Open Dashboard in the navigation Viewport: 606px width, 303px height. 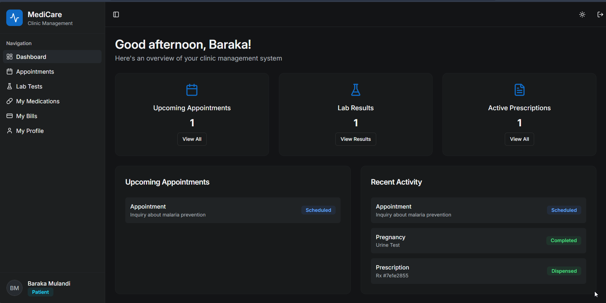(31, 57)
